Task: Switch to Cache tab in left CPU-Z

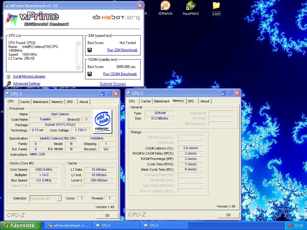Action: [25, 102]
